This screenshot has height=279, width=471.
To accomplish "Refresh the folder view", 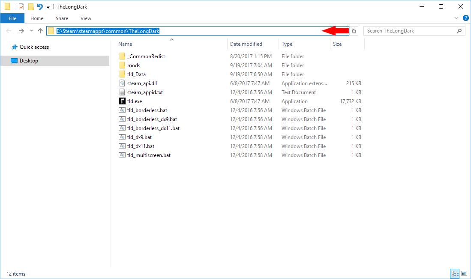I will [x=354, y=31].
